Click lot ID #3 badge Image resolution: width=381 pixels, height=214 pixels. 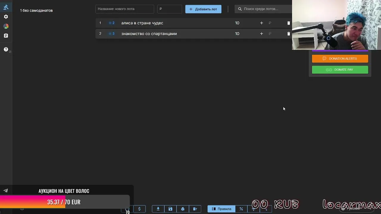tap(112, 34)
